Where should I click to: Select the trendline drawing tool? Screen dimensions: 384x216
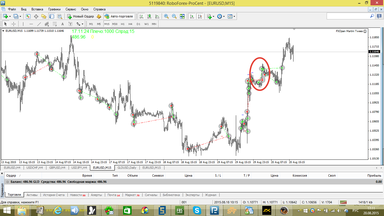(x=39, y=24)
